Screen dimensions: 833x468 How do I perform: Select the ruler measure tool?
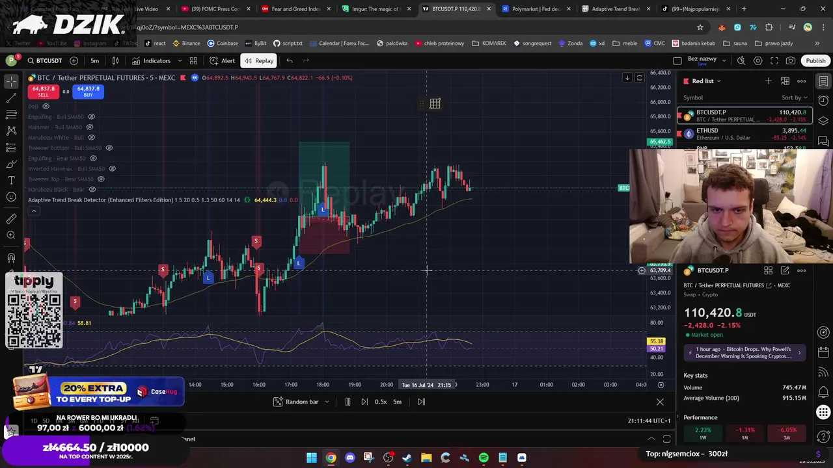click(x=11, y=219)
